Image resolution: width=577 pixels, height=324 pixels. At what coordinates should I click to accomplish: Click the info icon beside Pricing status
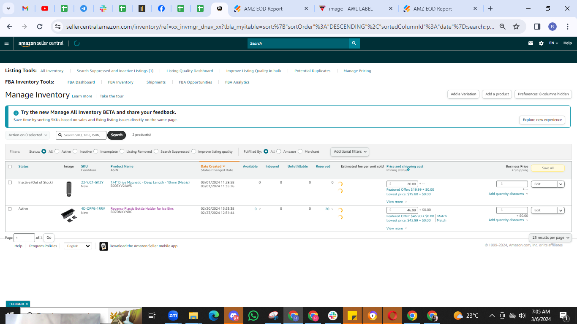408,170
